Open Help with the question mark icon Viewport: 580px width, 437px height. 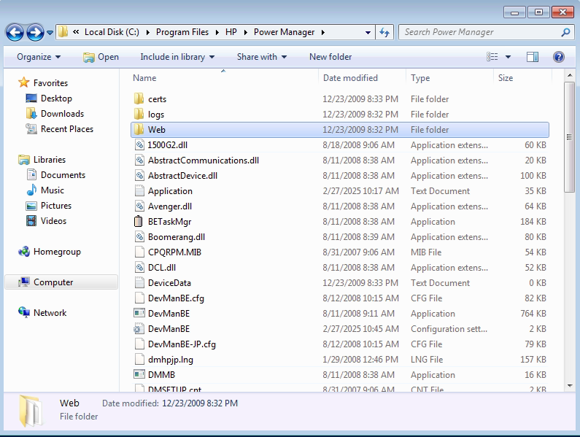(x=559, y=57)
